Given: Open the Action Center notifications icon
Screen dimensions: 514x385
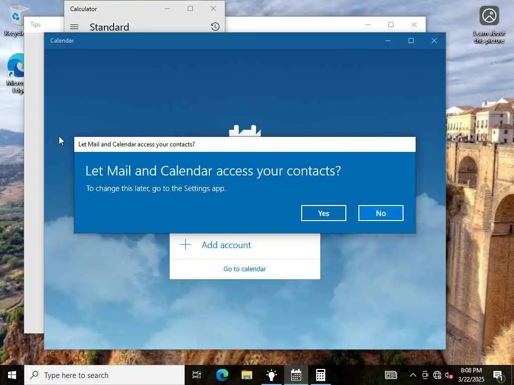Looking at the screenshot, I should (x=498, y=375).
